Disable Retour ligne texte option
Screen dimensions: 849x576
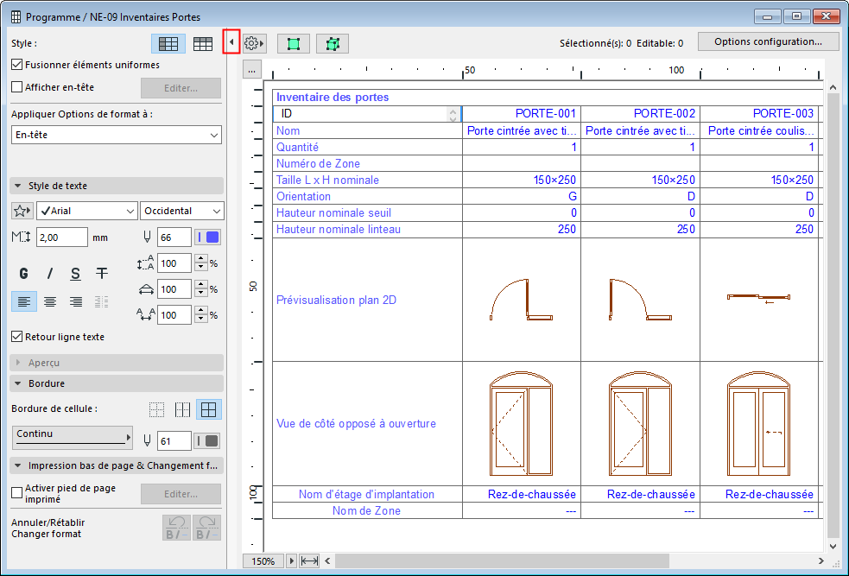tap(17, 337)
